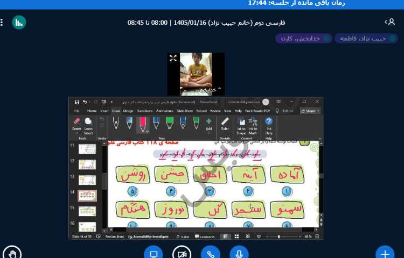Viewport: 404px width, 258px height.
Task: Open the Home tab
Action: point(92,111)
